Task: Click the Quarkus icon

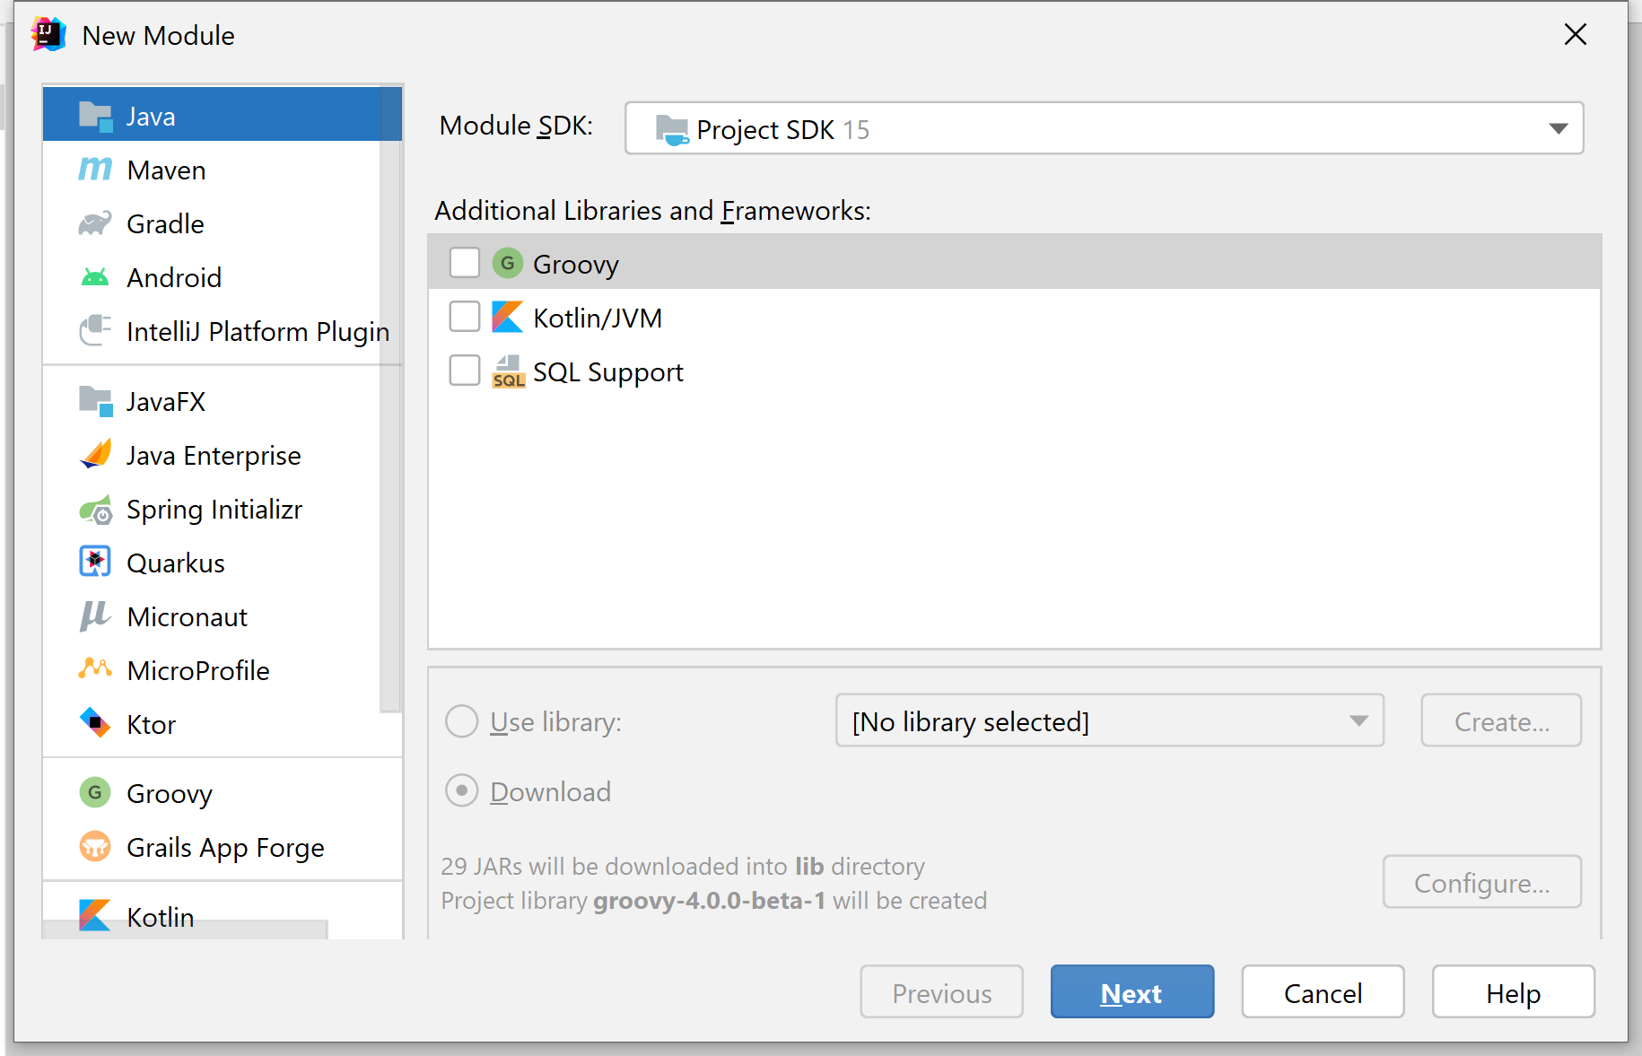Action: tap(95, 563)
